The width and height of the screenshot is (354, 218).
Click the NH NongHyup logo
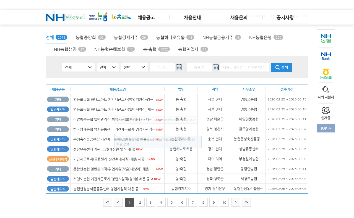pos(64,17)
